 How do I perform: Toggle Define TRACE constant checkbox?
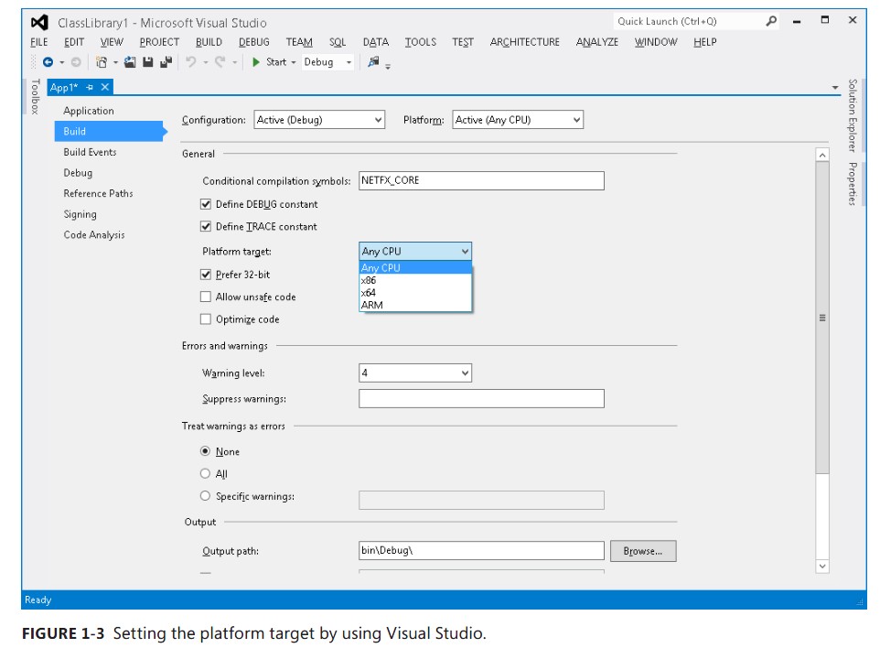(x=206, y=227)
